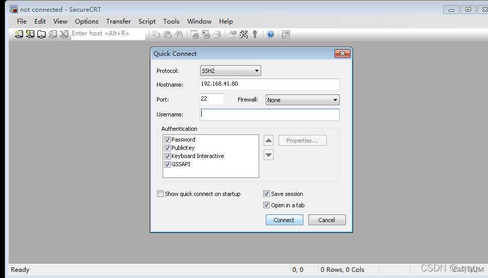Click the 0 Rows, 0 Cols status

click(342, 270)
